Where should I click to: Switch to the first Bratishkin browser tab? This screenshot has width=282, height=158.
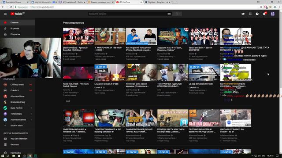[15, 2]
